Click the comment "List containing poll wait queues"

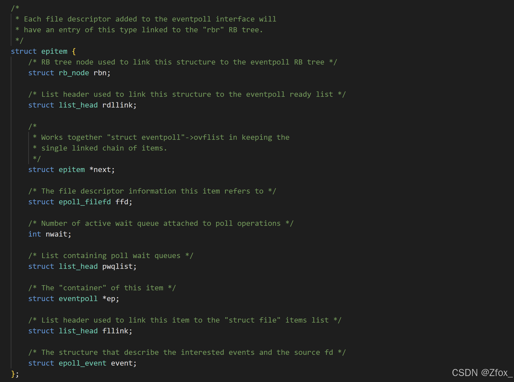[x=111, y=256]
